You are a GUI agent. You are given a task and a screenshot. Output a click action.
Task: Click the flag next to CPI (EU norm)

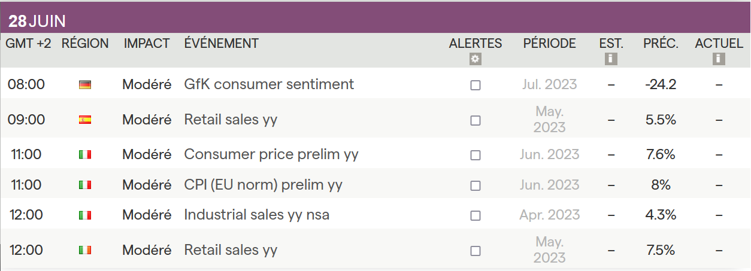point(85,185)
